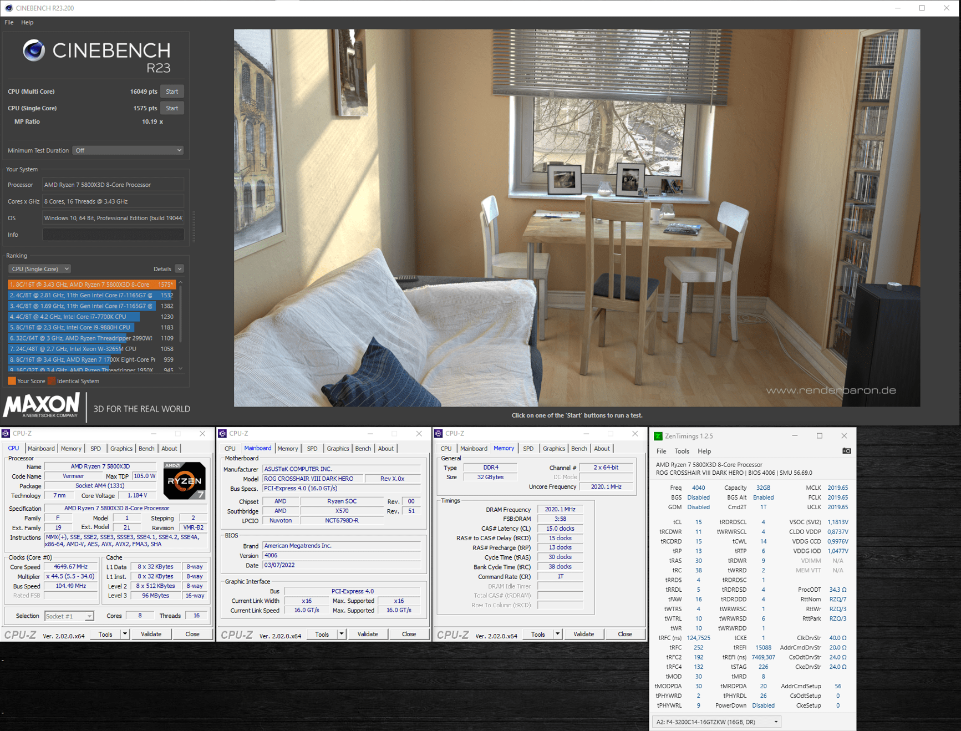
Task: Click the BIOS Version 4006 field
Action: coord(342,555)
